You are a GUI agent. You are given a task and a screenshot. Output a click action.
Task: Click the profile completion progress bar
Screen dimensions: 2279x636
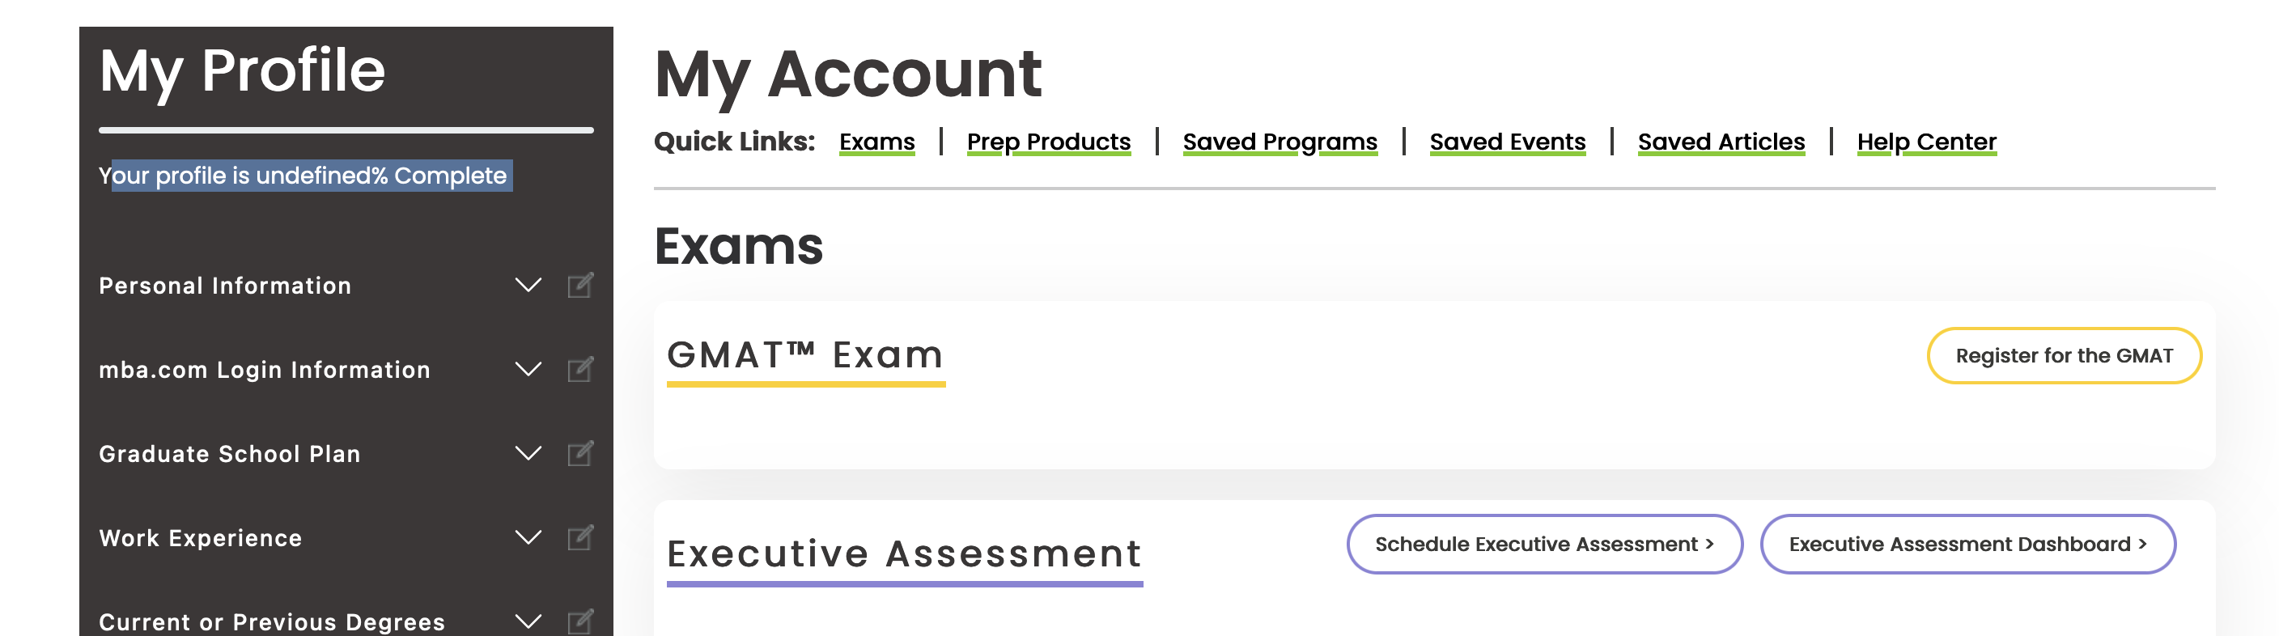point(346,130)
